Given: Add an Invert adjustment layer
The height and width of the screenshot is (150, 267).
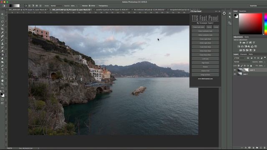Looking at the screenshot, I should click(240, 50).
